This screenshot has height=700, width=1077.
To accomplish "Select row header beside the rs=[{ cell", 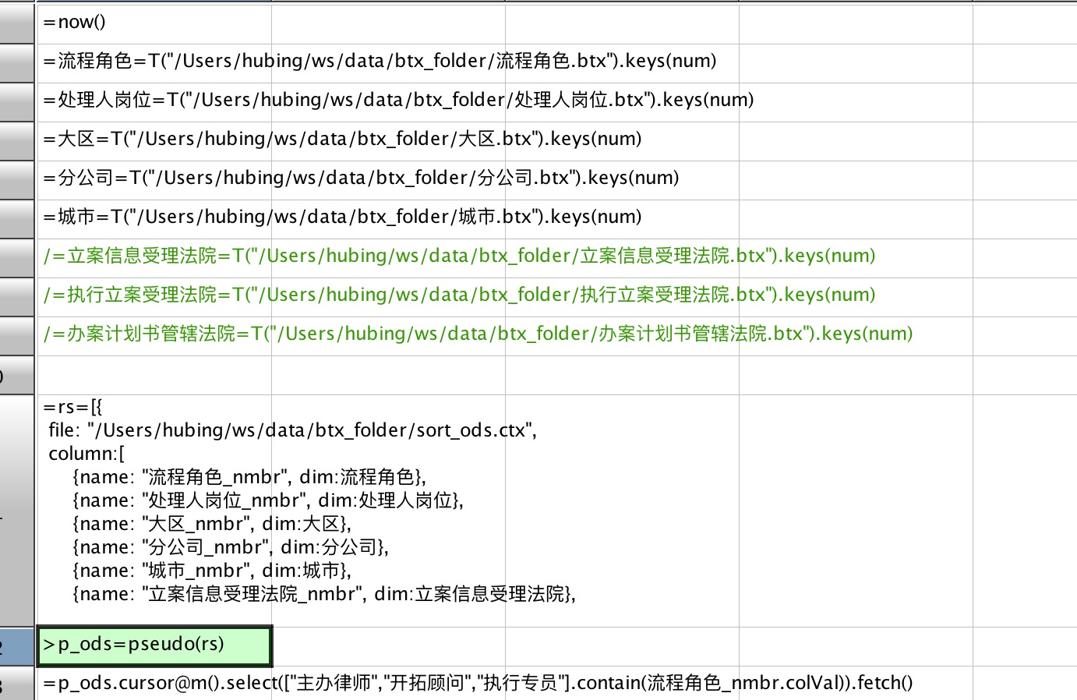I will 16,511.
